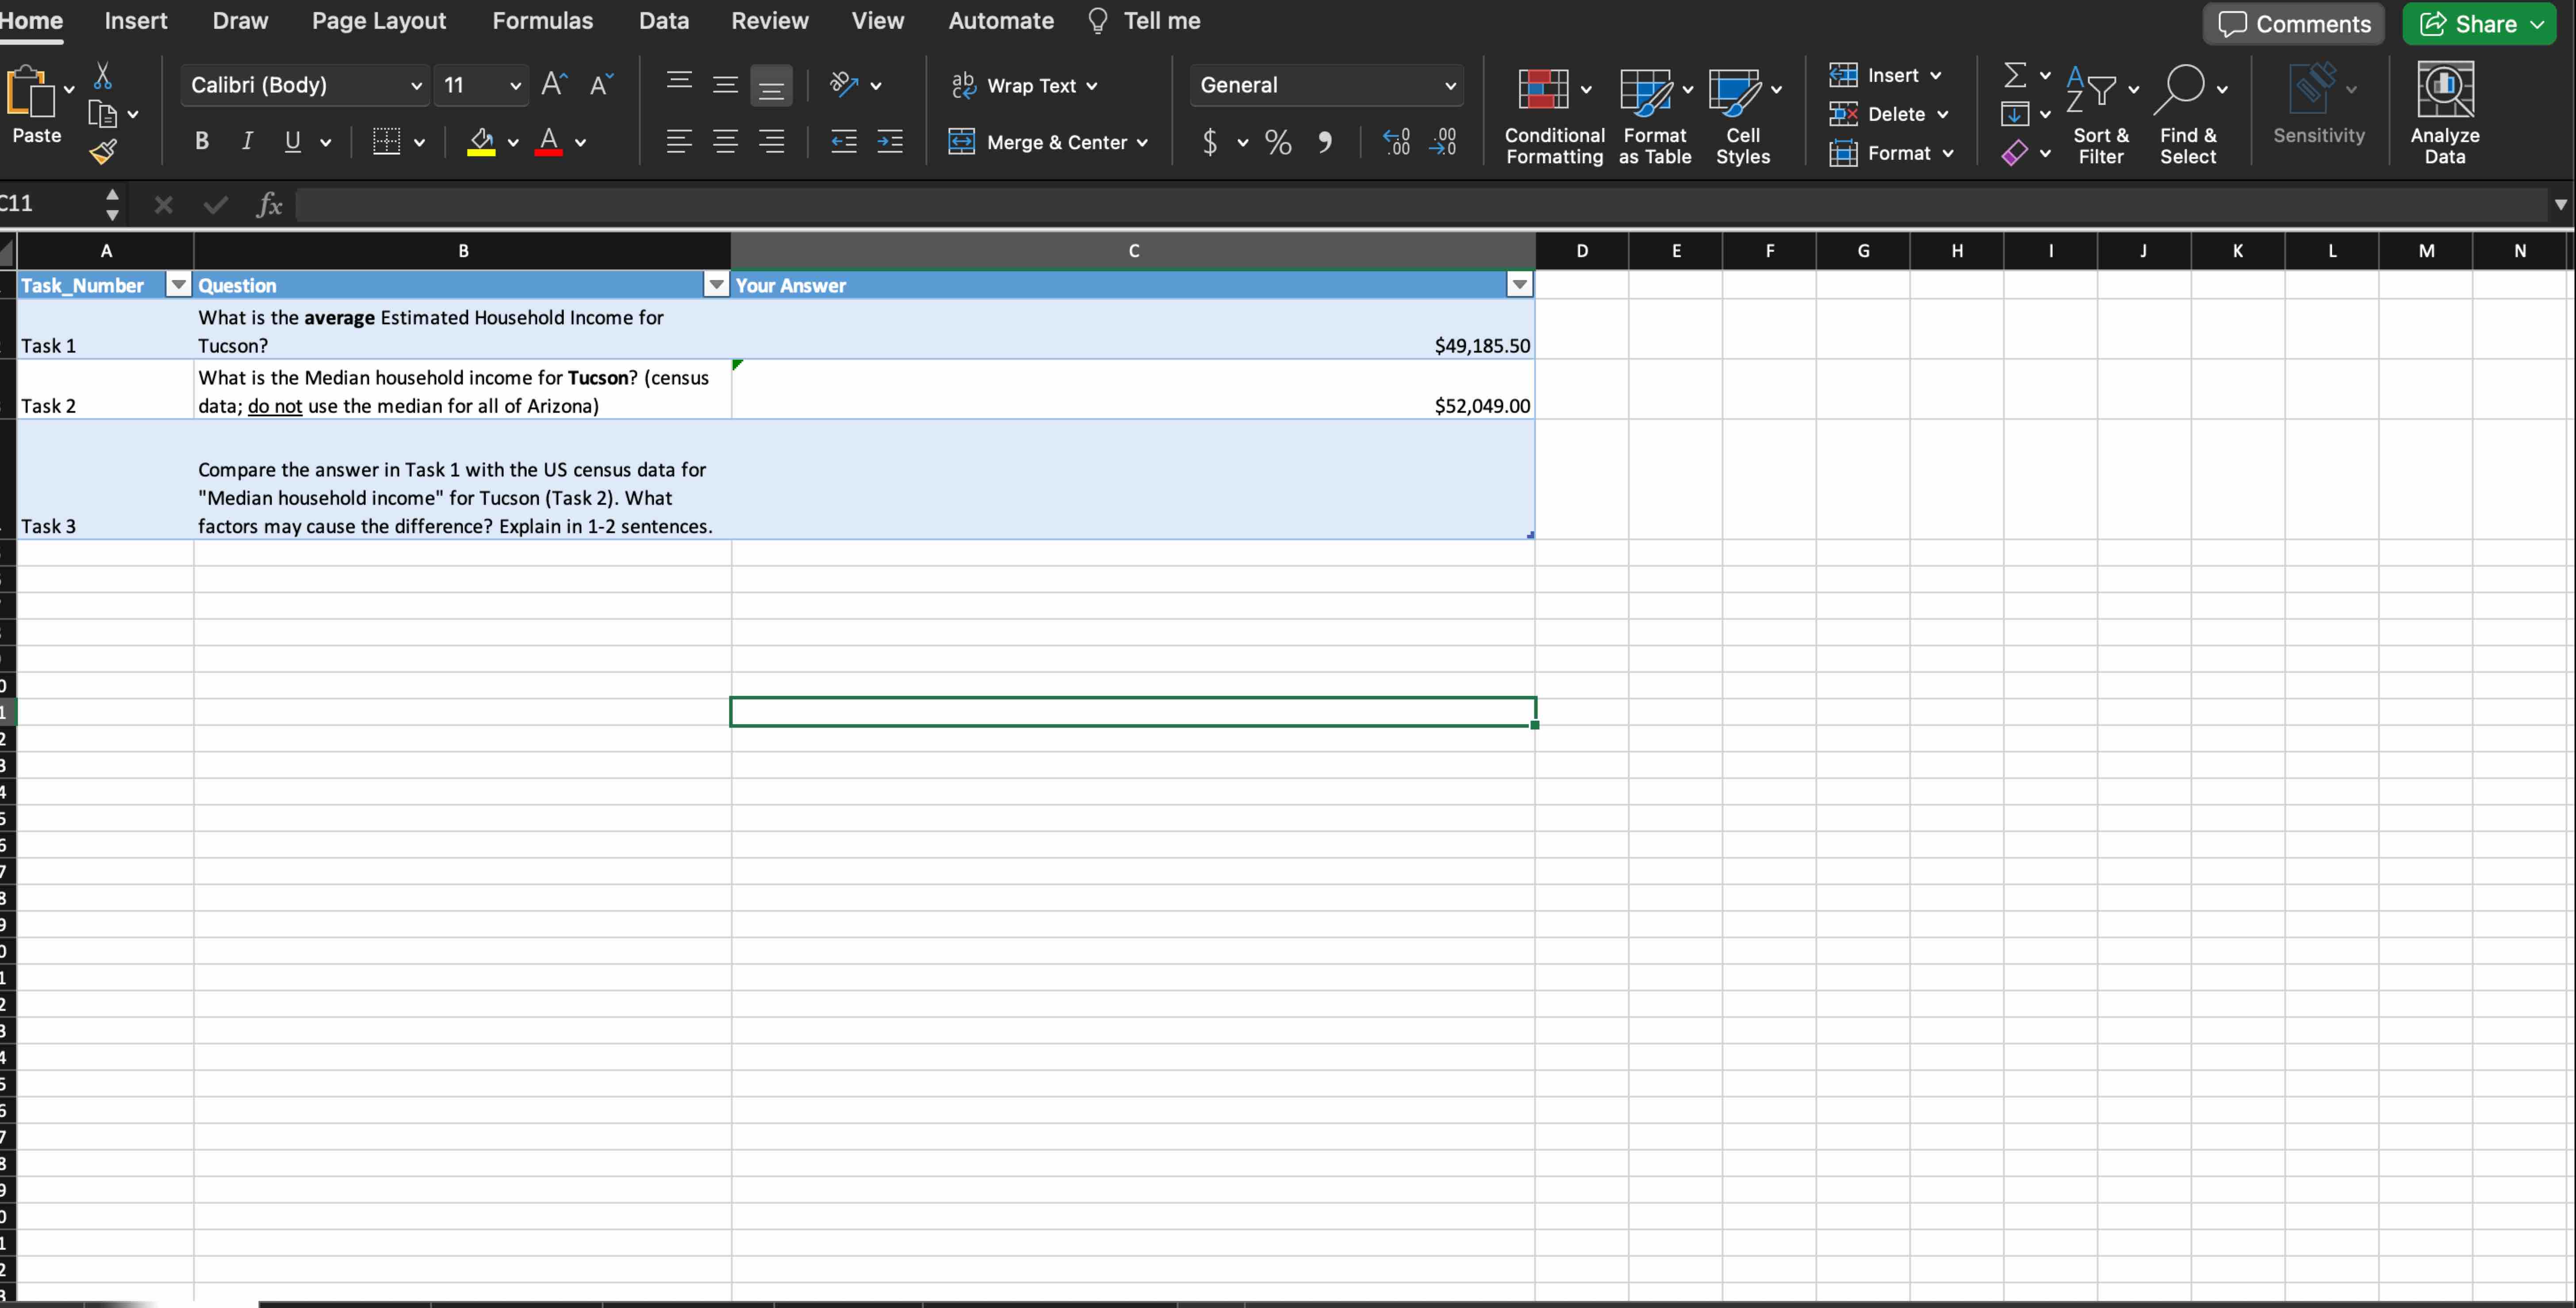Screen dimensions: 2576x1308
Task: Toggle Italic formatting
Action: 247,142
